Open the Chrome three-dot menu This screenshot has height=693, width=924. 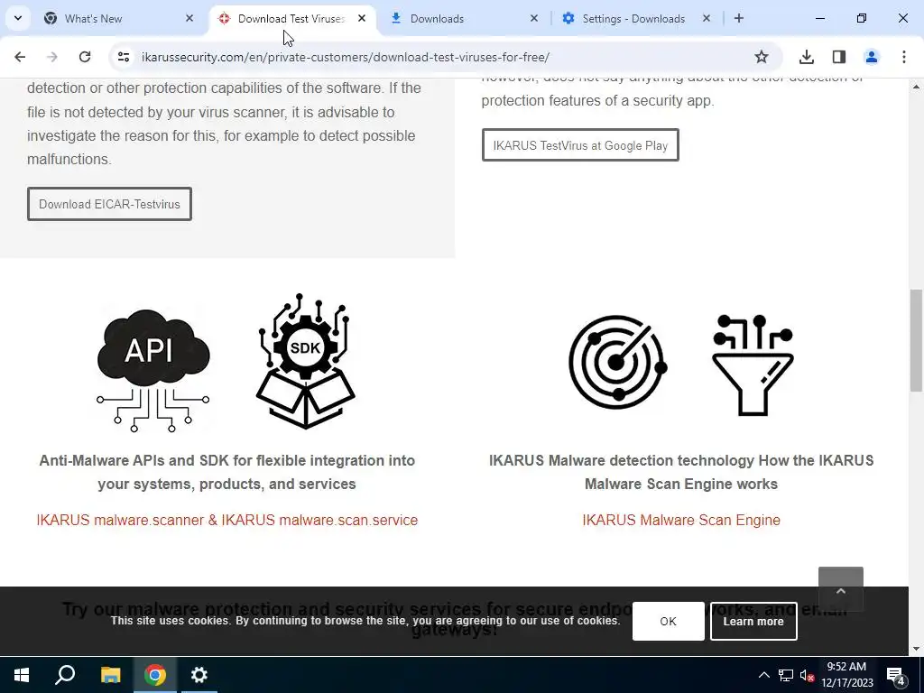pyautogui.click(x=904, y=57)
